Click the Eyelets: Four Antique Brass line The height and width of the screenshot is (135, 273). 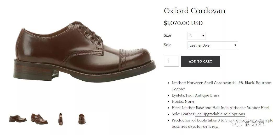pyautogui.click(x=196, y=95)
